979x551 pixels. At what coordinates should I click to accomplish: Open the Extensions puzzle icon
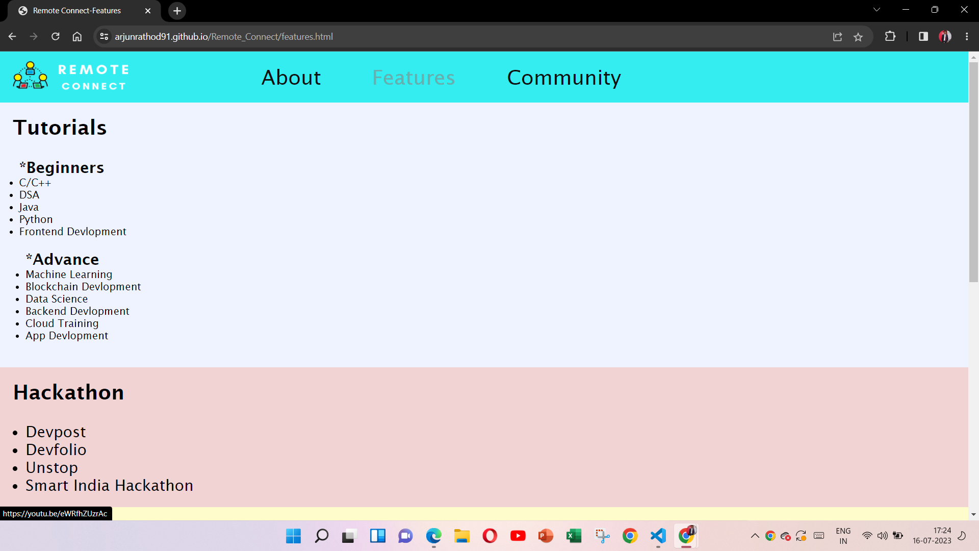coord(890,37)
